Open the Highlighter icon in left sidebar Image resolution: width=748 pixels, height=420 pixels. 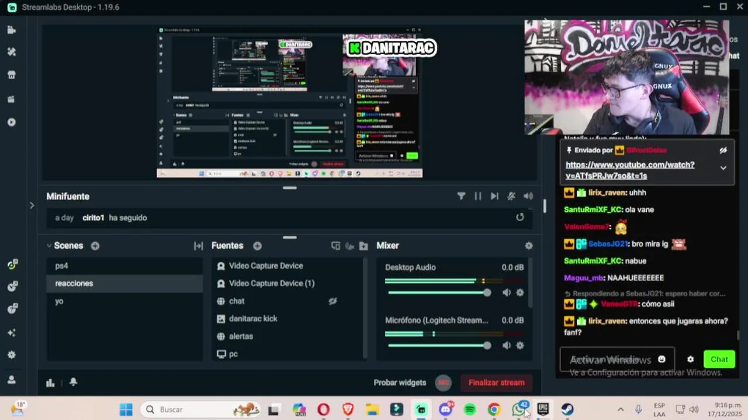[x=12, y=99]
